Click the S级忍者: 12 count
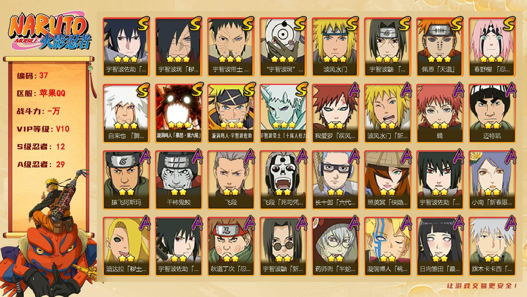The image size is (527, 297). coord(41,147)
